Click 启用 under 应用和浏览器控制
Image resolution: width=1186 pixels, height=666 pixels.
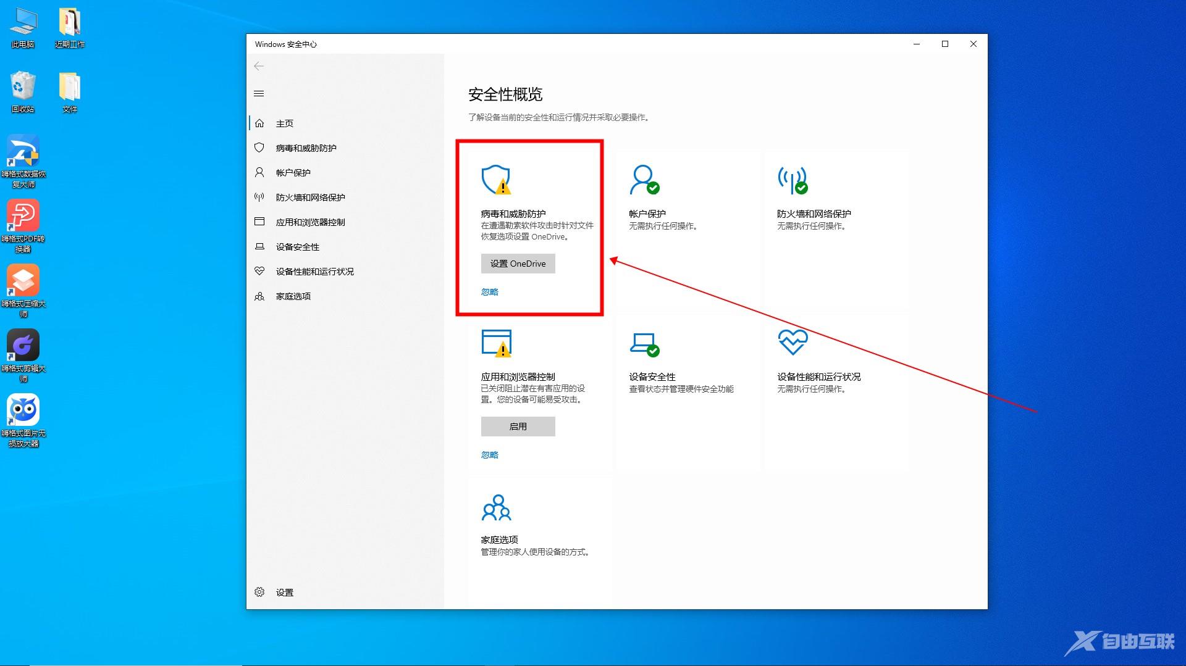coord(518,426)
